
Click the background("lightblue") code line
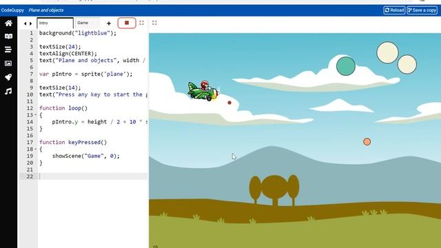point(78,33)
